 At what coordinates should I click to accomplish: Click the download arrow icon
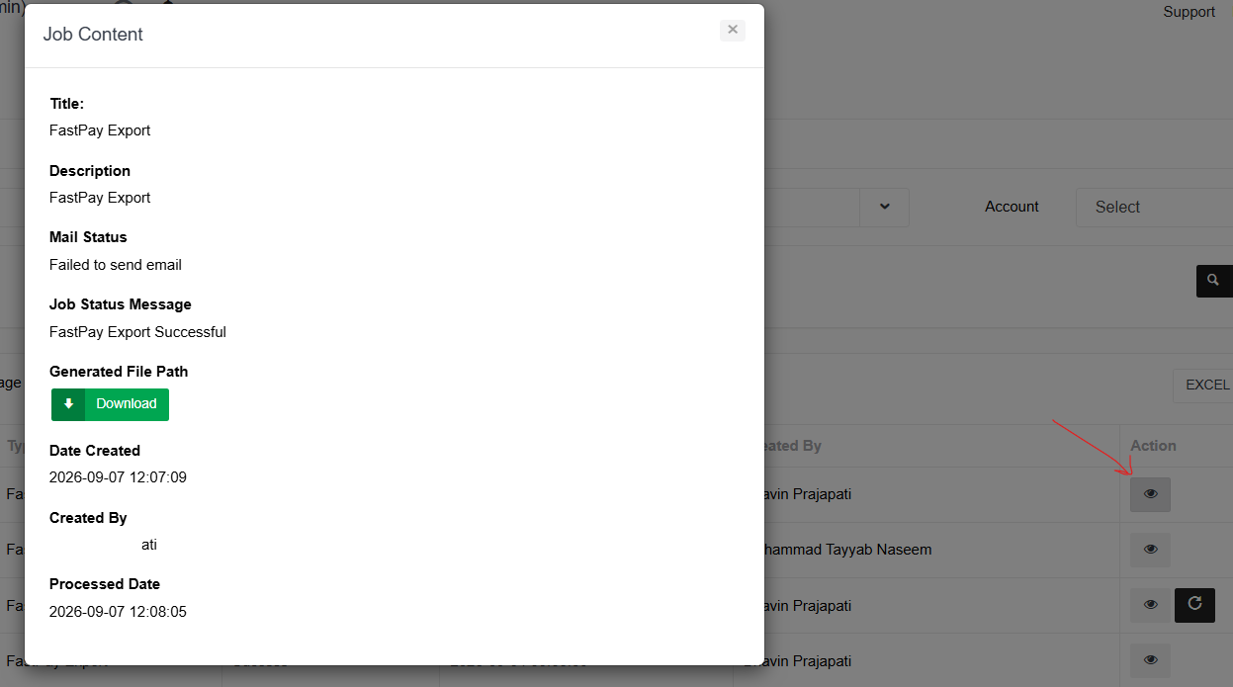coord(68,404)
